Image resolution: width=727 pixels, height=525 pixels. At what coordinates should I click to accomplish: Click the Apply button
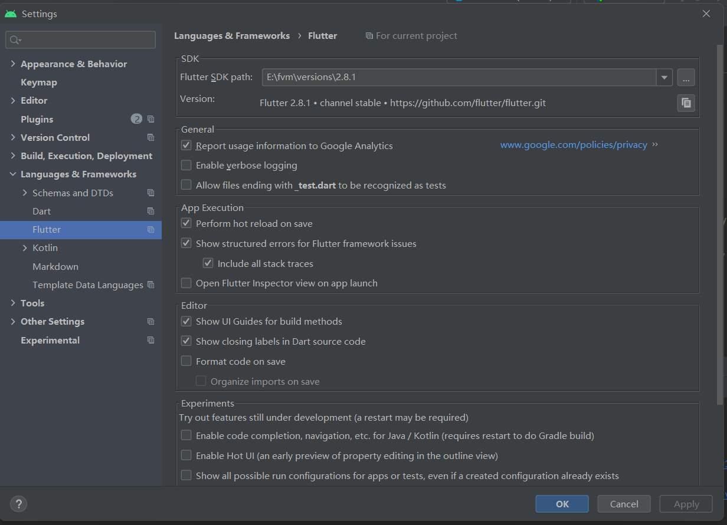click(686, 504)
